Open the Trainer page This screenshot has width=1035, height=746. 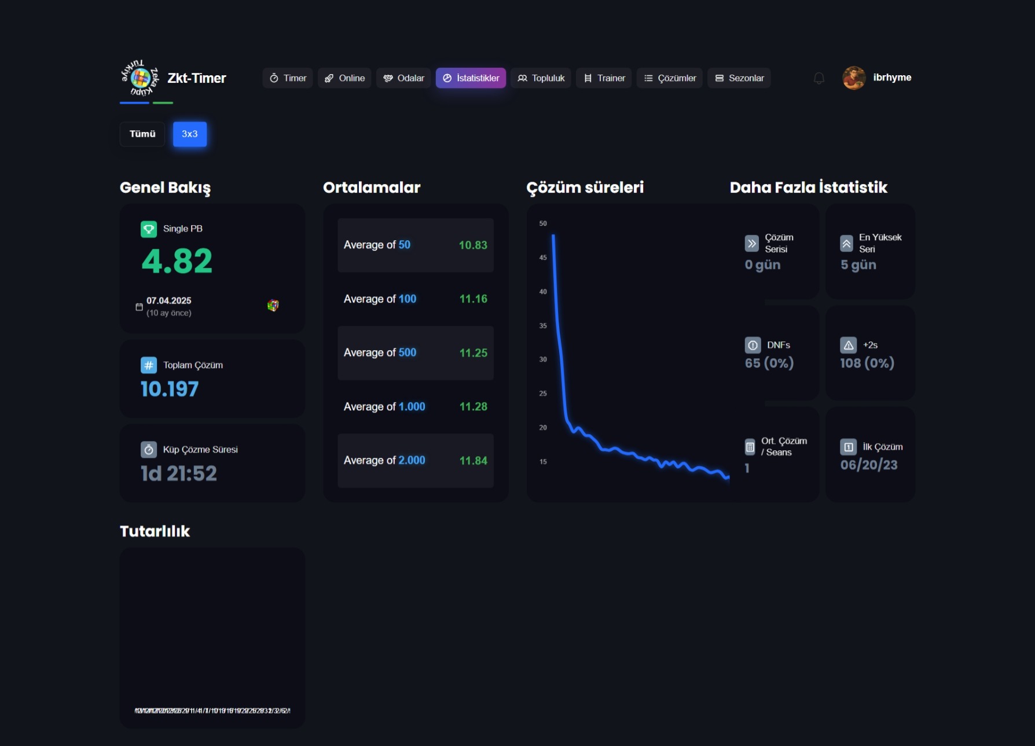pos(604,78)
